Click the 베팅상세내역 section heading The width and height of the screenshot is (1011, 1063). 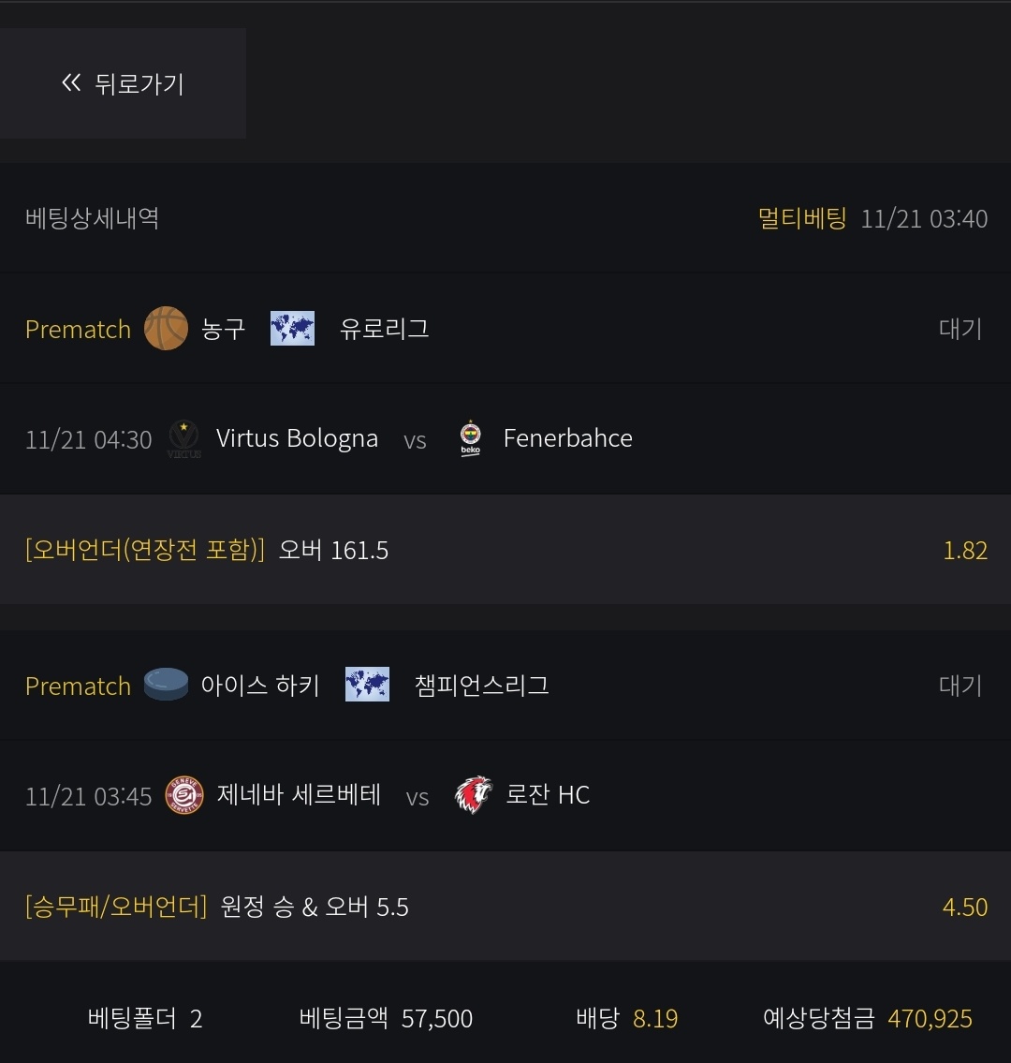pyautogui.click(x=92, y=218)
